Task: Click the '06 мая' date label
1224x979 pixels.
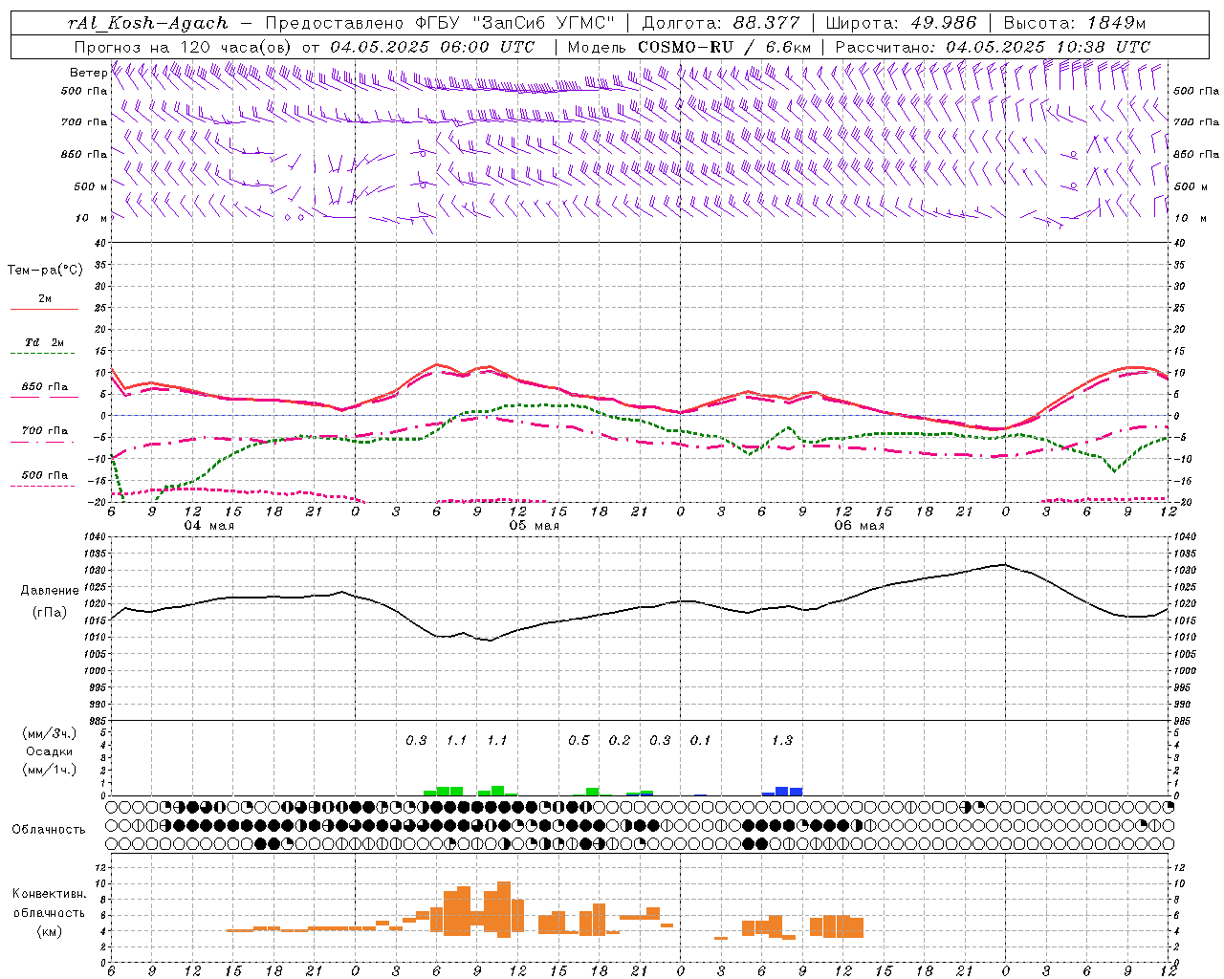Action: [860, 526]
